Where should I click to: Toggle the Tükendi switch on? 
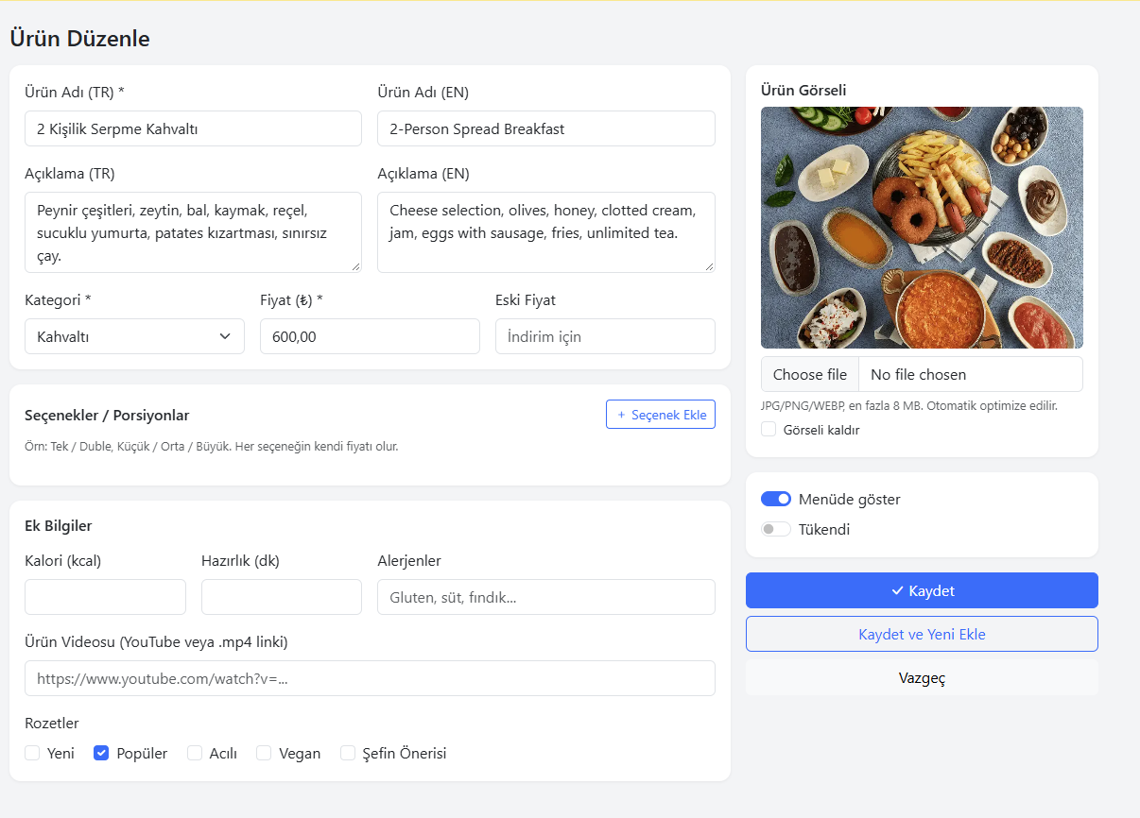776,529
